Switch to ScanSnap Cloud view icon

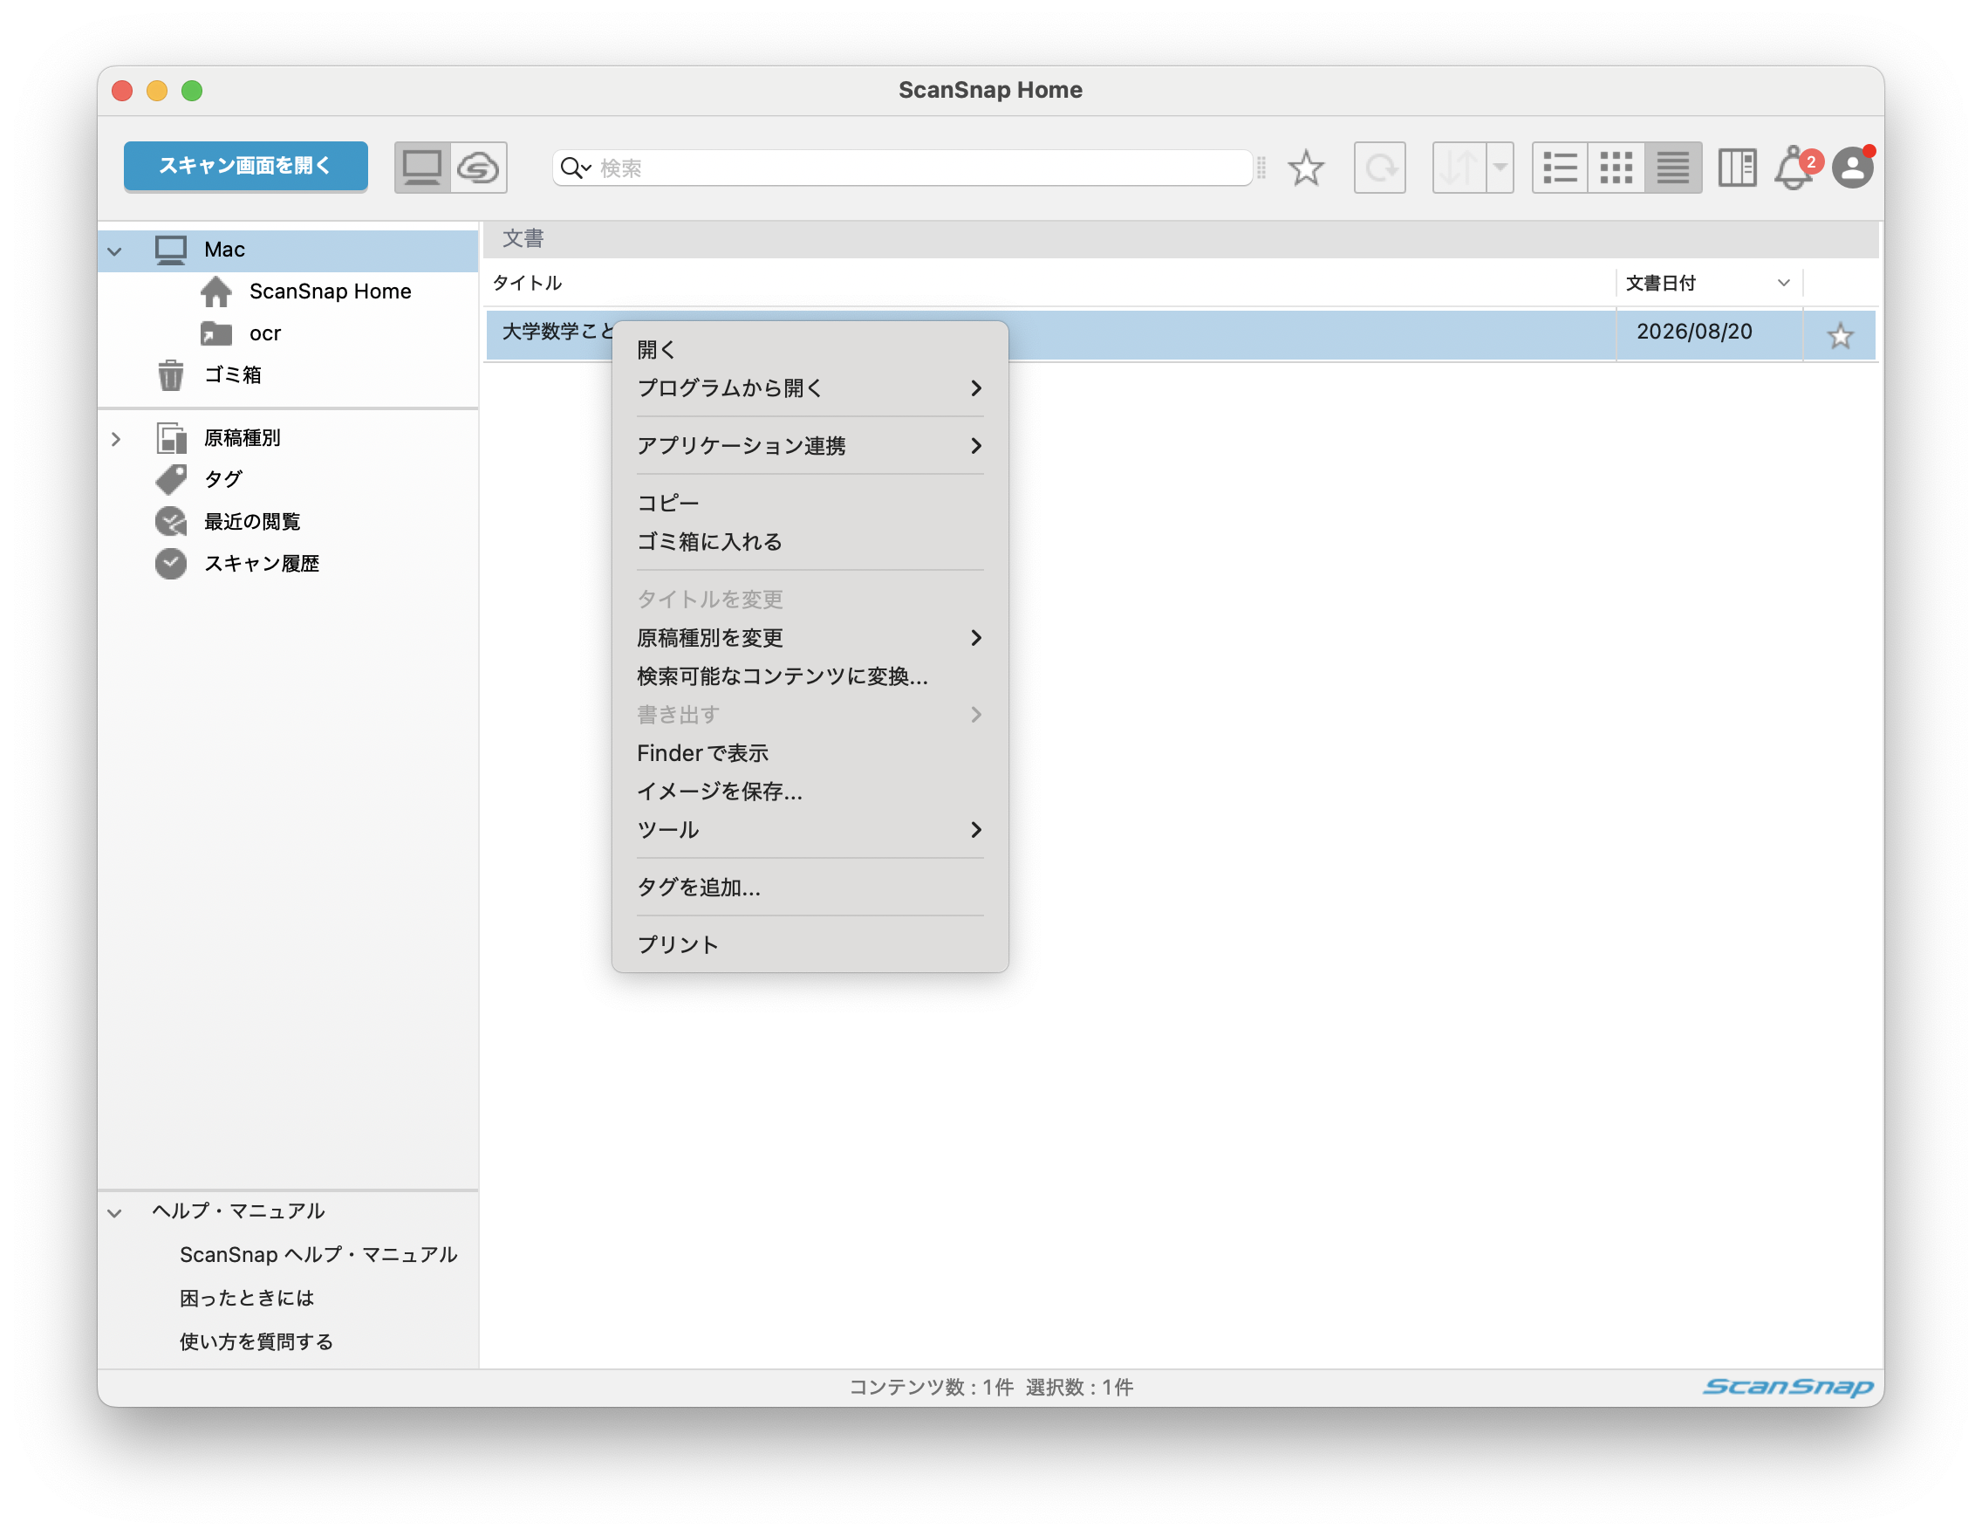tap(478, 167)
